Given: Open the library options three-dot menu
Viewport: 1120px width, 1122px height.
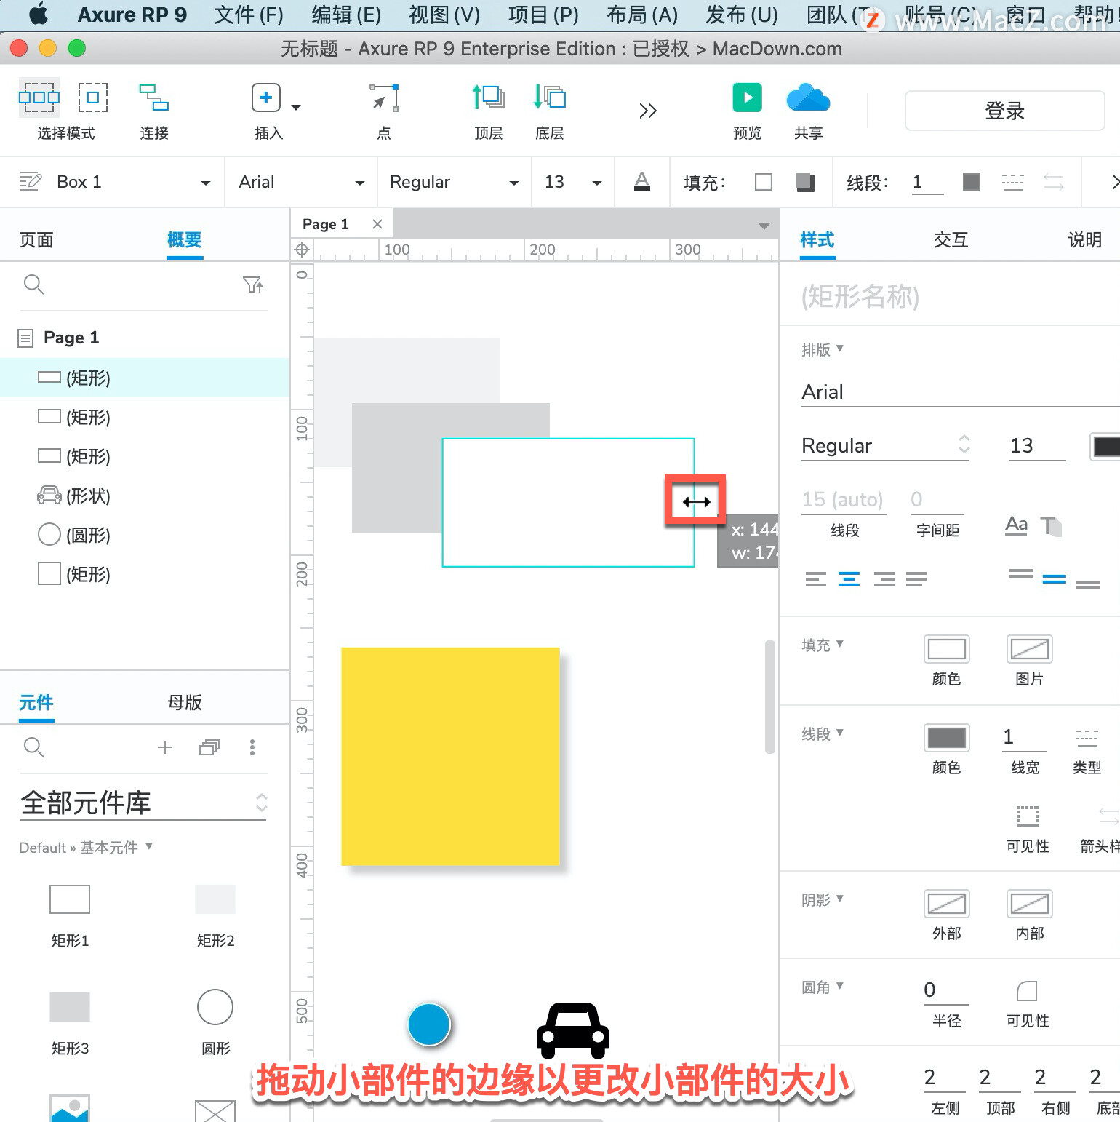Looking at the screenshot, I should (252, 747).
